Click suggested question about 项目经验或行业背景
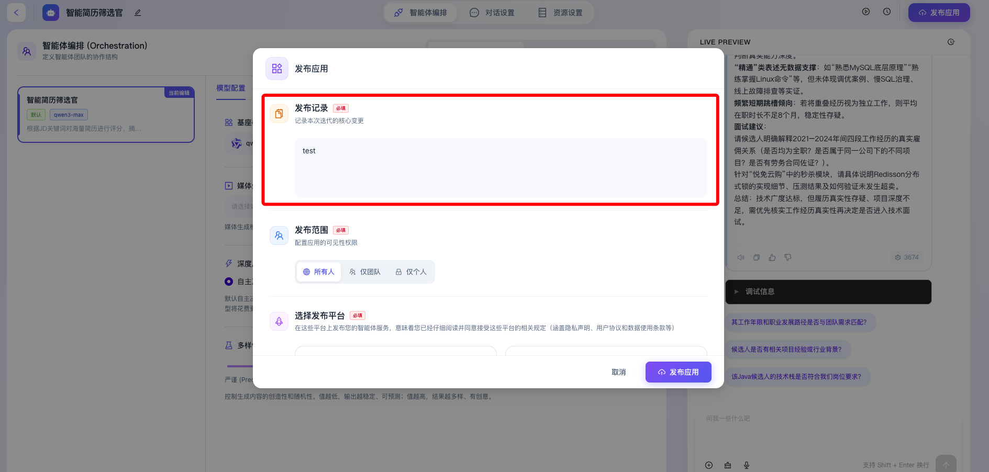 [x=786, y=350]
